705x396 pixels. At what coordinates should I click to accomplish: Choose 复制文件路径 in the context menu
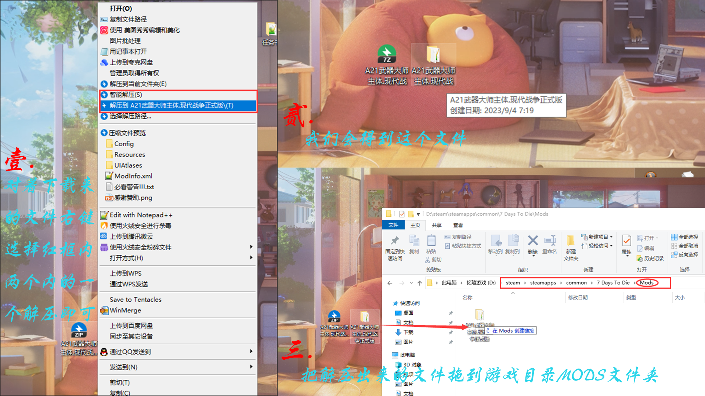(178, 19)
